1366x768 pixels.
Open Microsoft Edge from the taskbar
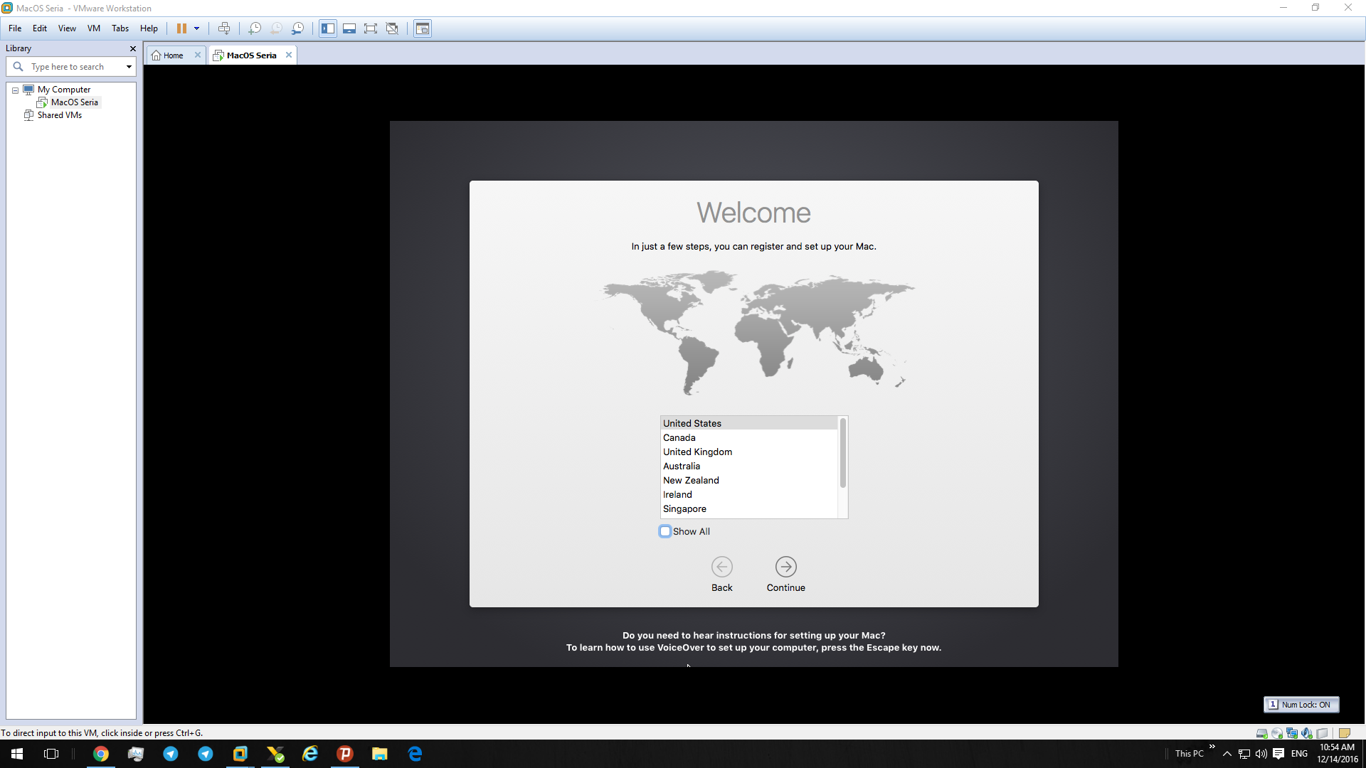(x=415, y=754)
